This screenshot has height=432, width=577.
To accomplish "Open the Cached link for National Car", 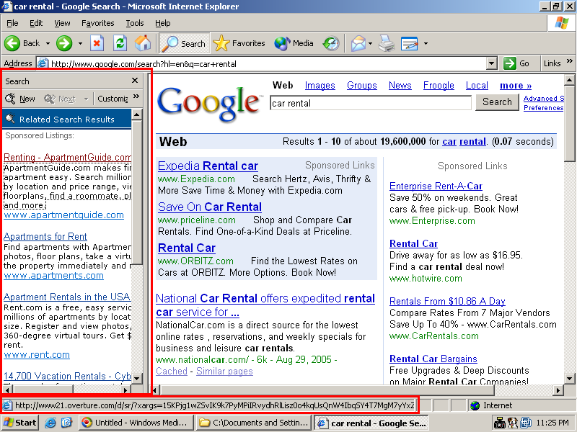I will [172, 371].
